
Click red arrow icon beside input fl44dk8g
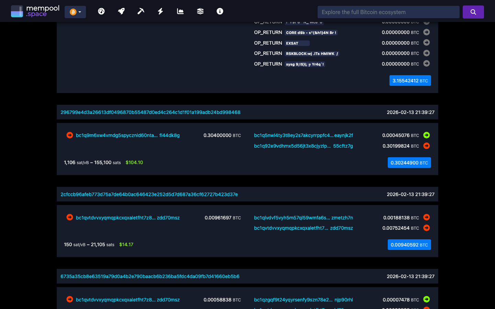point(69,135)
